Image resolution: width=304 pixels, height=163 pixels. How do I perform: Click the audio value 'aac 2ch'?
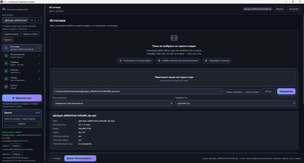click(82, 132)
